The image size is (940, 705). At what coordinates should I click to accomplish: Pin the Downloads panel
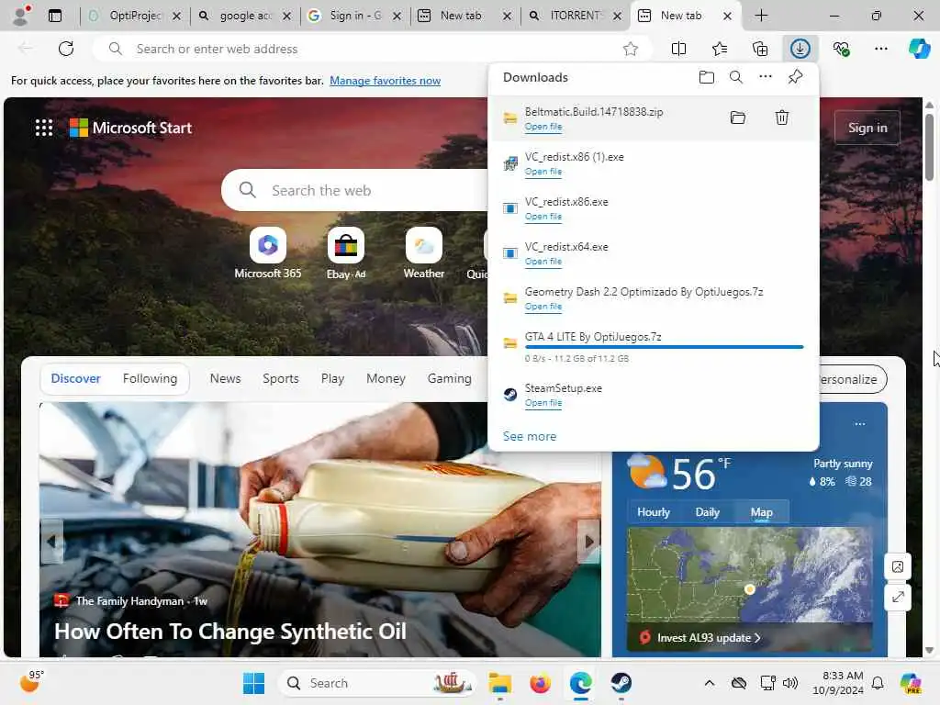(x=795, y=77)
